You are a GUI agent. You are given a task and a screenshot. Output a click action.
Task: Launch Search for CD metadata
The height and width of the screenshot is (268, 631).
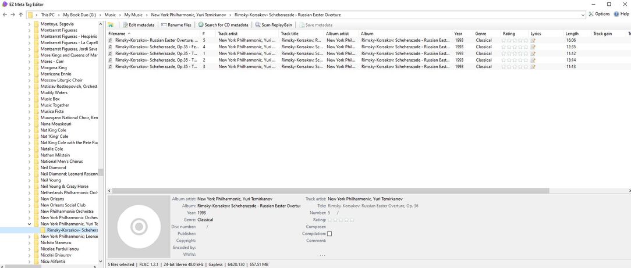click(223, 25)
